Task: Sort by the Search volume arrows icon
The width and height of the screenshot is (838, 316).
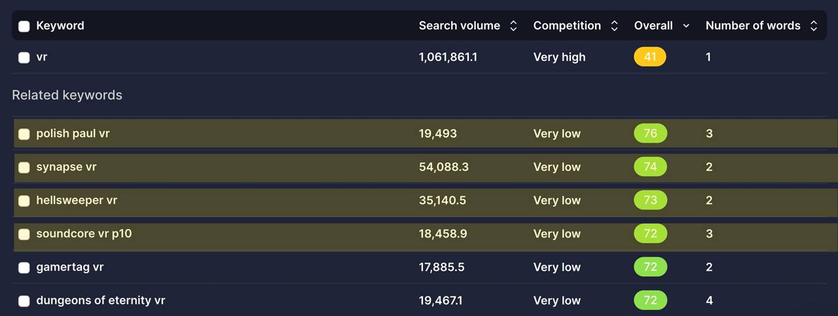Action: pos(513,26)
